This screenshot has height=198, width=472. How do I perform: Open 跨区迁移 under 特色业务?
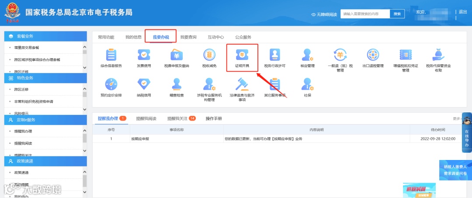tap(21, 89)
